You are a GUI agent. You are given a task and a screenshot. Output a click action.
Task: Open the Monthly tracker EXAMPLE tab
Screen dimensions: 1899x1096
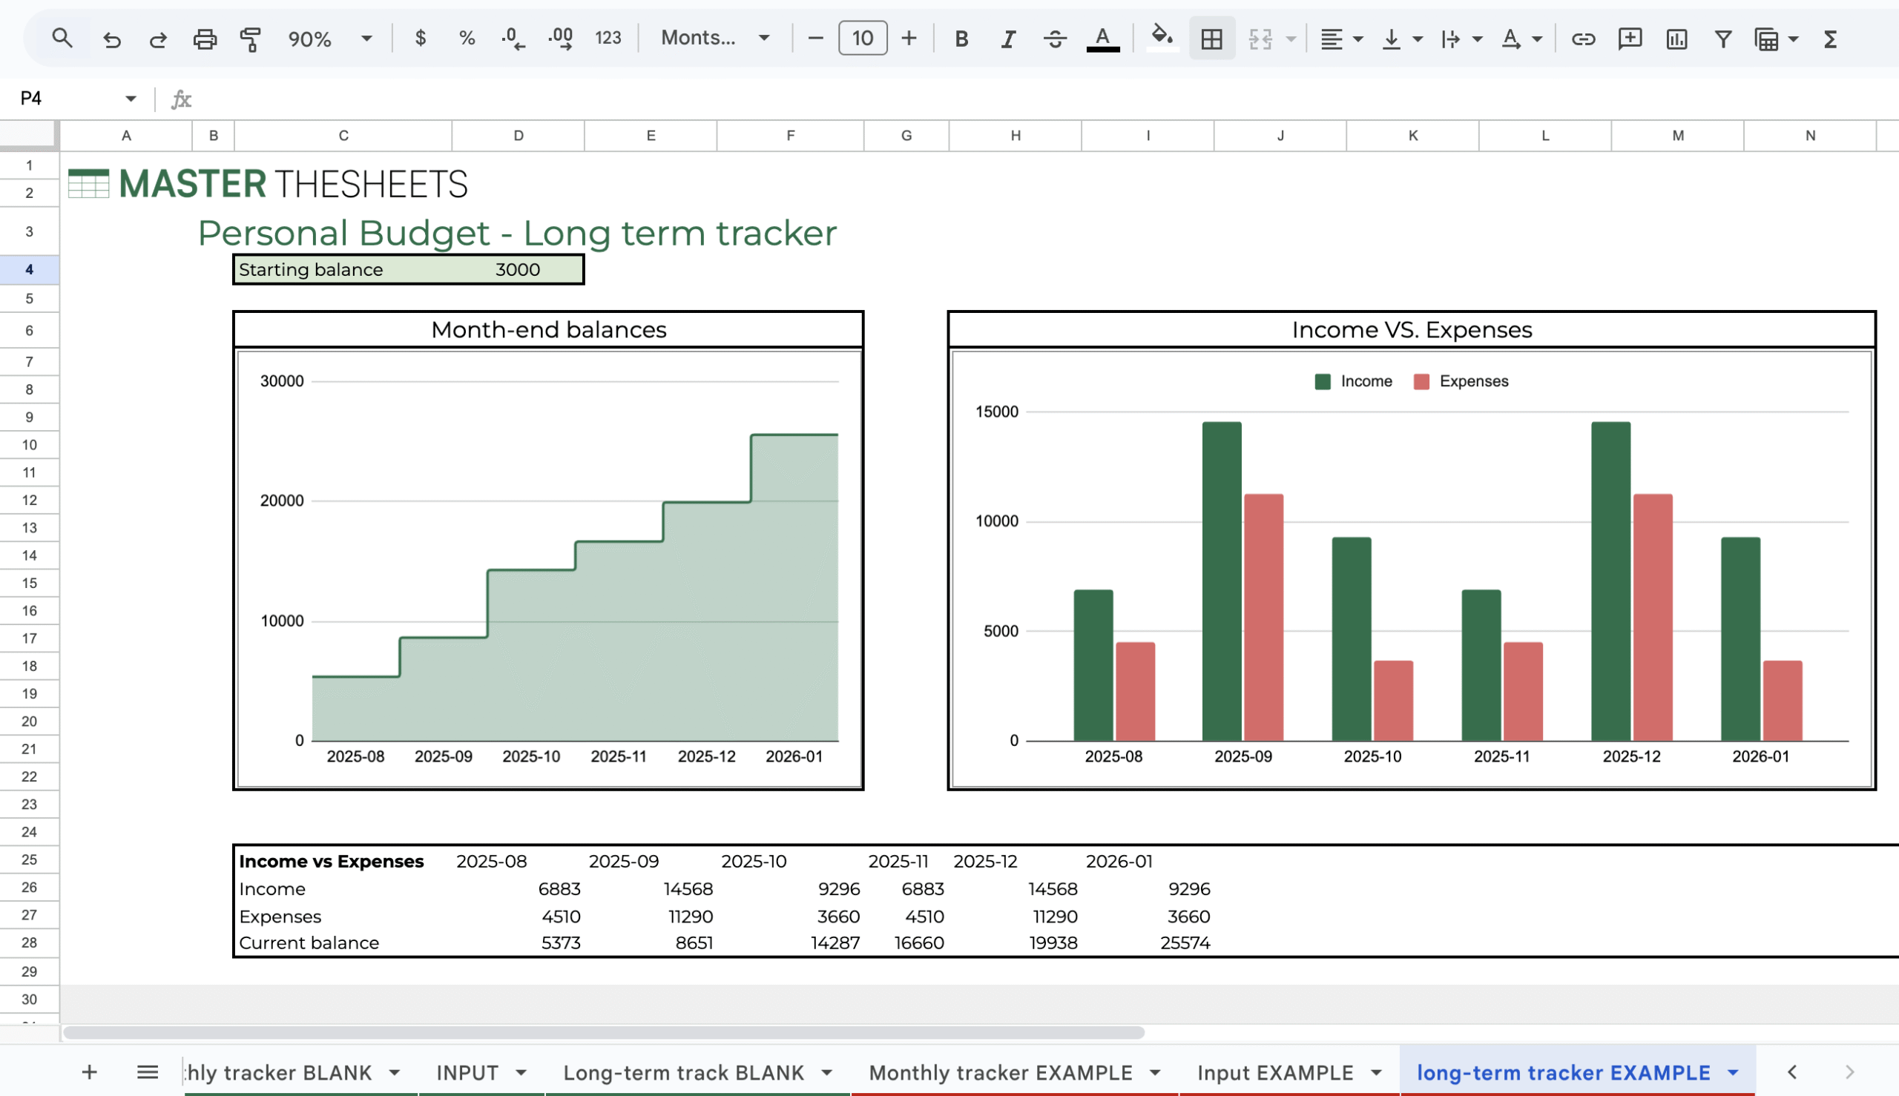point(1000,1072)
